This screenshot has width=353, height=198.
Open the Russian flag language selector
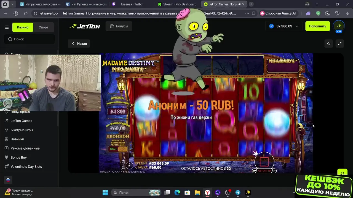click(x=8, y=180)
